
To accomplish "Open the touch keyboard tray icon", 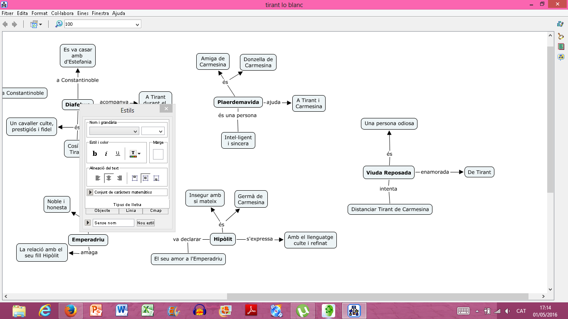I will pos(463,311).
